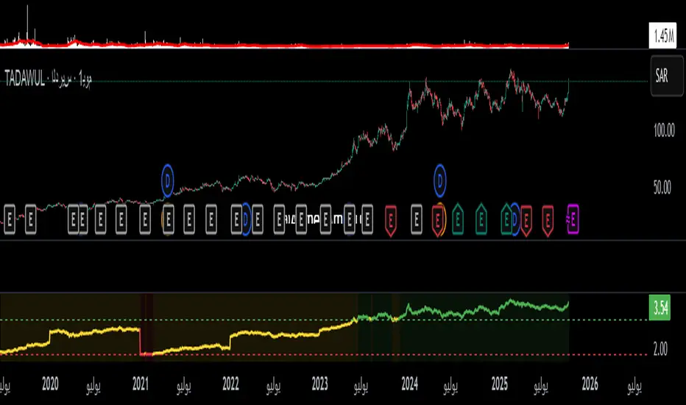Click 2022 on the time axis

(230, 384)
